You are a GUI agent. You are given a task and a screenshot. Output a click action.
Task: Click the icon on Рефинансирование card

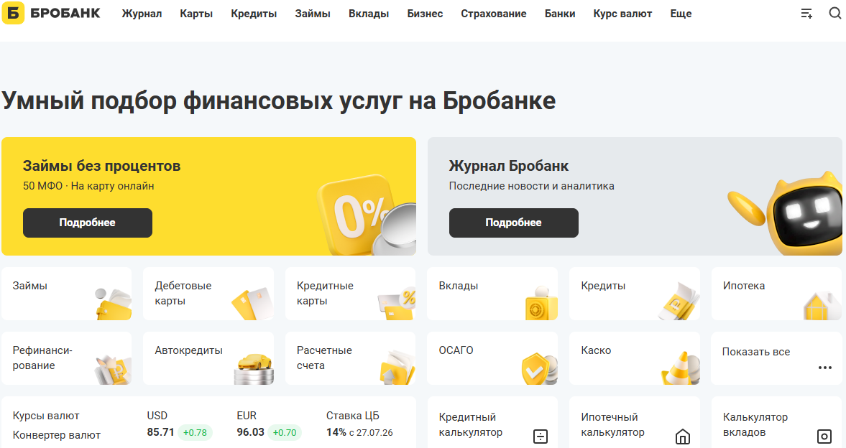114,369
